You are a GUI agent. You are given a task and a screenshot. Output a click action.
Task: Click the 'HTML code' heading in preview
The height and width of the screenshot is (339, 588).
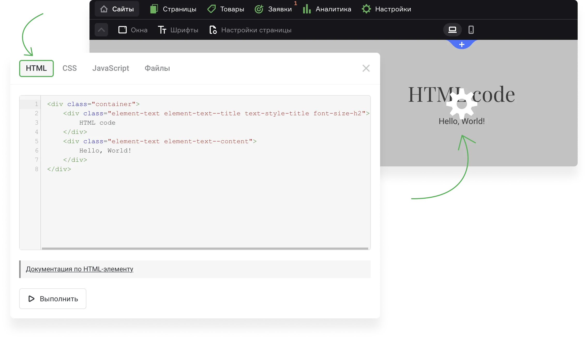coord(462,95)
